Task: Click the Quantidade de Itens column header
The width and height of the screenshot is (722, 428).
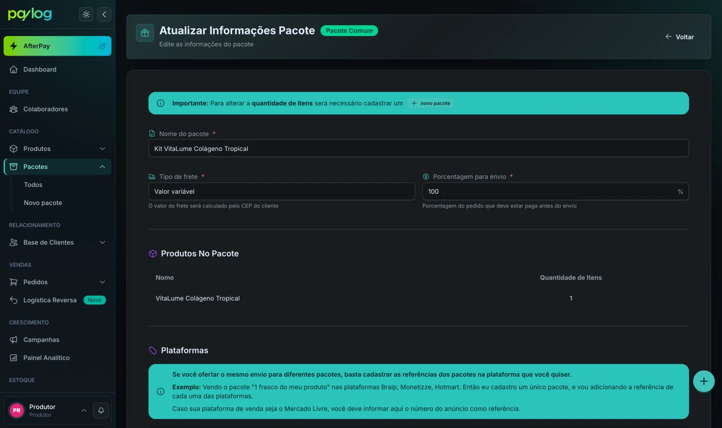Action: coord(571,278)
